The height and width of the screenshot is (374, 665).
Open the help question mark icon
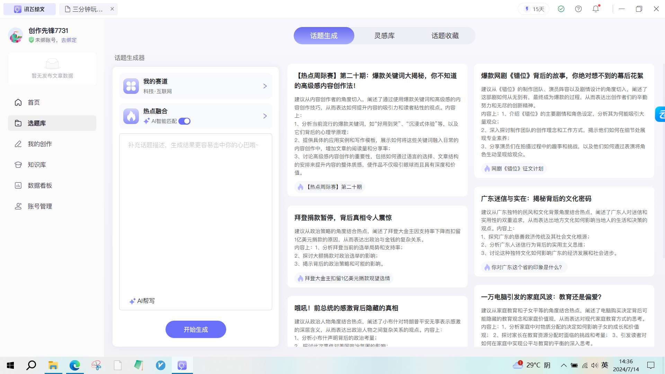point(578,9)
